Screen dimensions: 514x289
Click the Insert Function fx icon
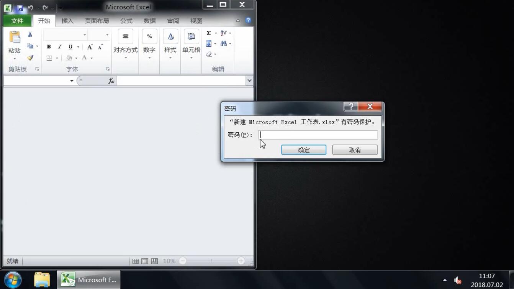[111, 81]
